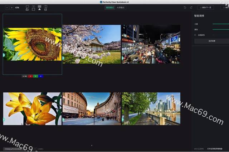Redo the last adjustment
The height and width of the screenshot is (152, 229).
(191, 7)
